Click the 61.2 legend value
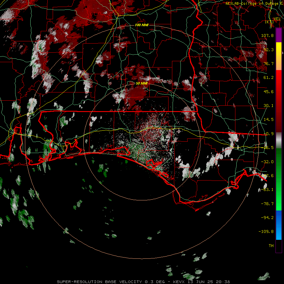 click(x=269, y=78)
